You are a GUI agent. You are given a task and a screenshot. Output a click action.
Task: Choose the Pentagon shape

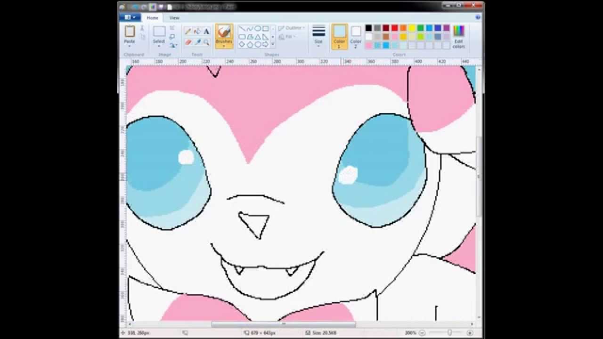pos(250,45)
